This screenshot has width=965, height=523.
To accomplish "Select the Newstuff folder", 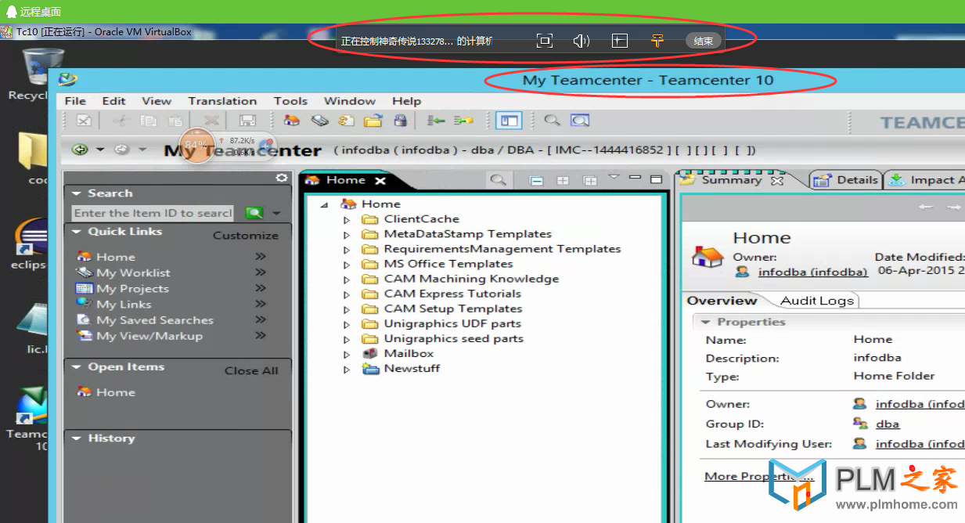I will click(x=412, y=369).
